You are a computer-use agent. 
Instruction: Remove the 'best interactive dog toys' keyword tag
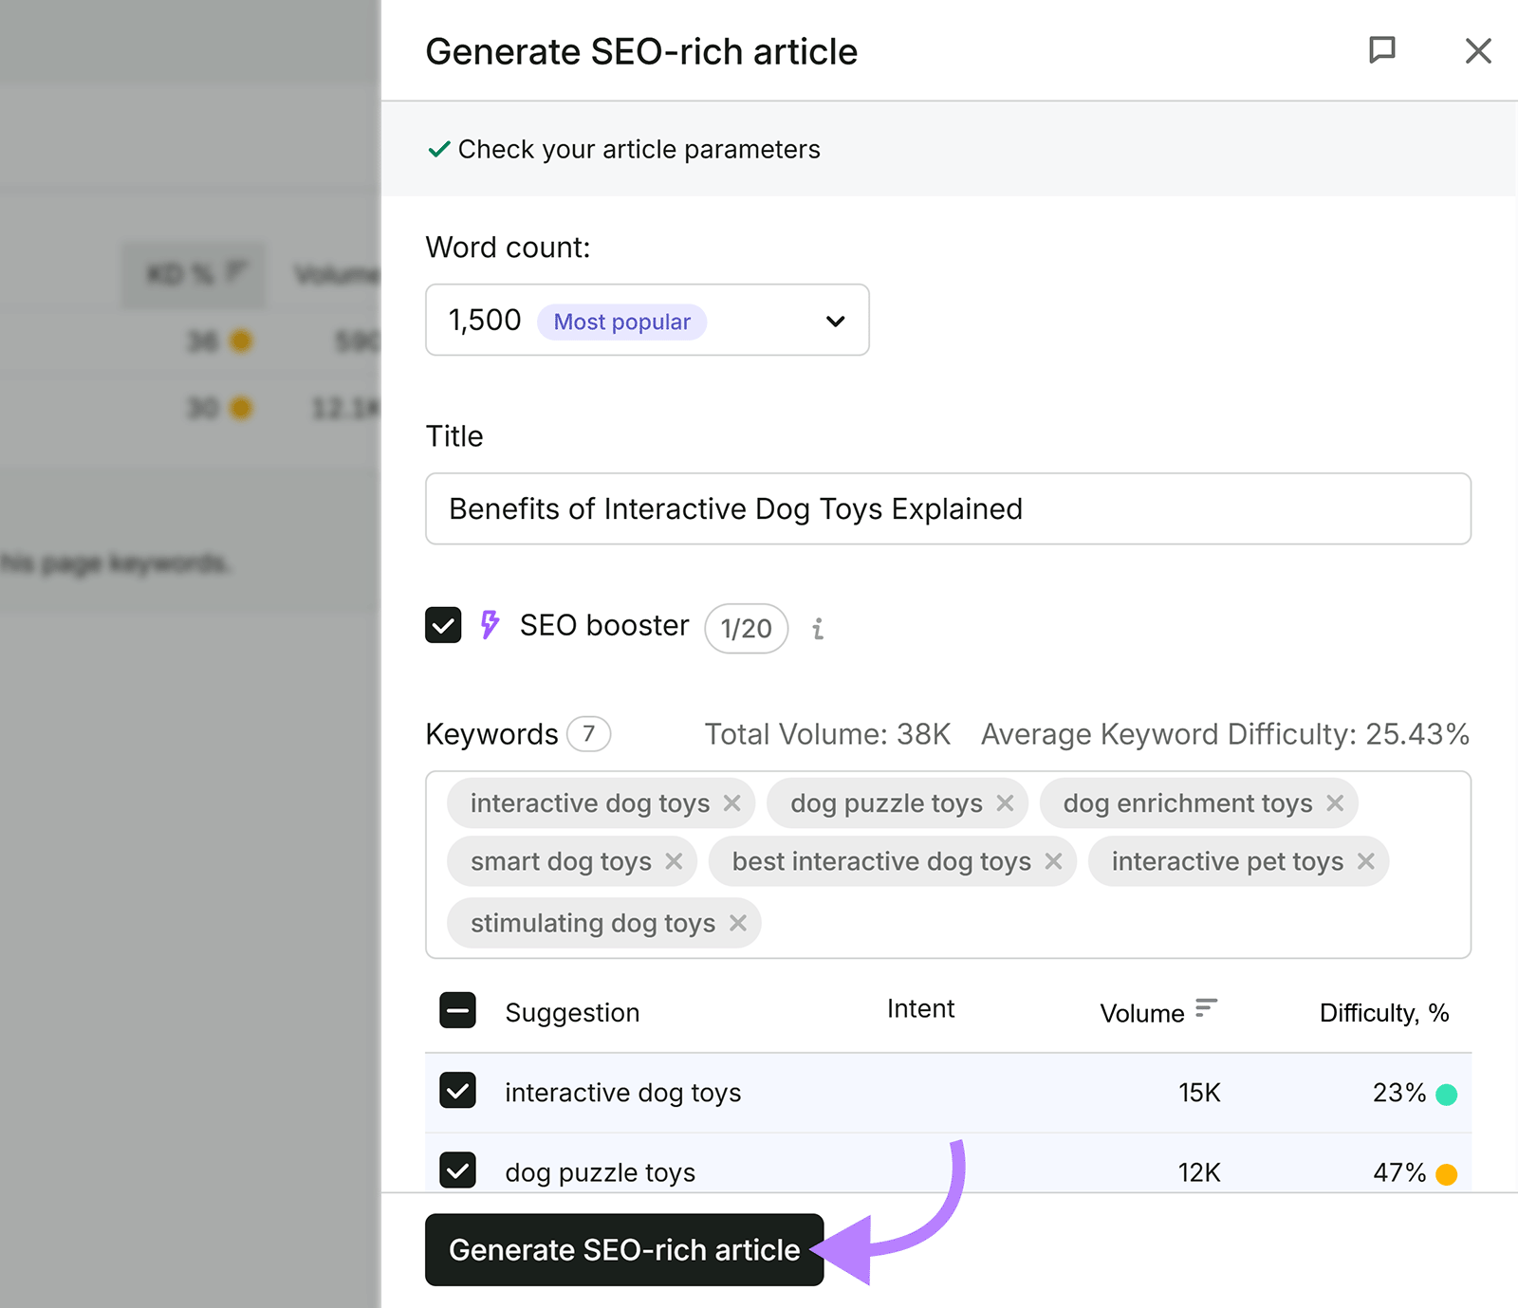pos(1053,861)
